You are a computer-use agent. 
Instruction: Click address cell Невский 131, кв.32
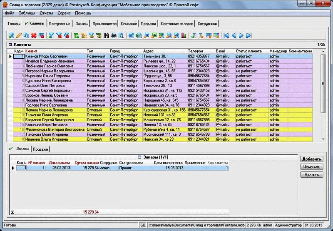pyautogui.click(x=165, y=115)
